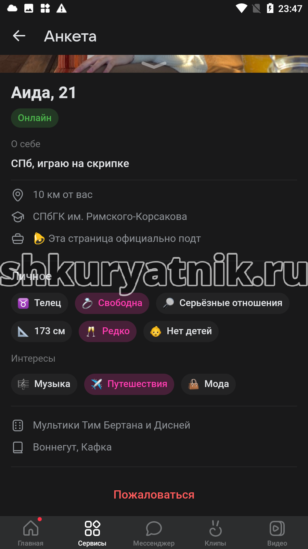Tap the Сервисы grid icon
Image resolution: width=308 pixels, height=549 pixels.
coord(92,528)
